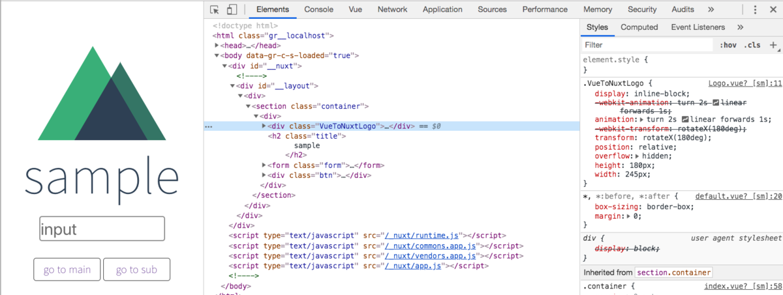Image resolution: width=783 pixels, height=295 pixels.
Task: Open the Memory tab
Action: click(x=598, y=10)
